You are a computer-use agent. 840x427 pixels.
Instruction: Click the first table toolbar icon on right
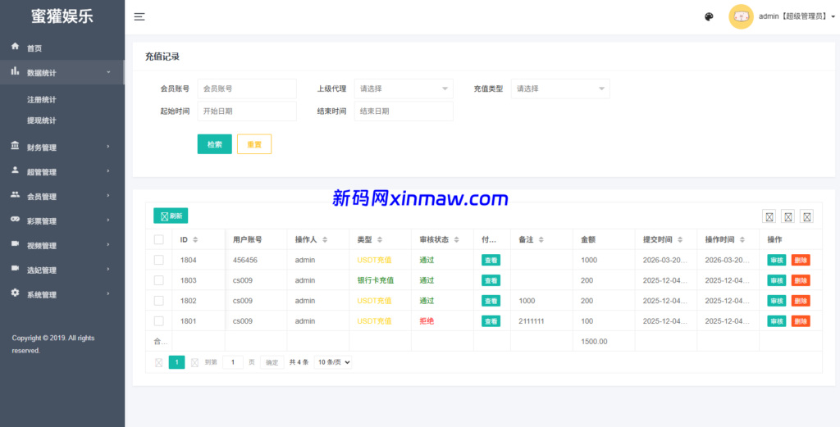click(769, 216)
